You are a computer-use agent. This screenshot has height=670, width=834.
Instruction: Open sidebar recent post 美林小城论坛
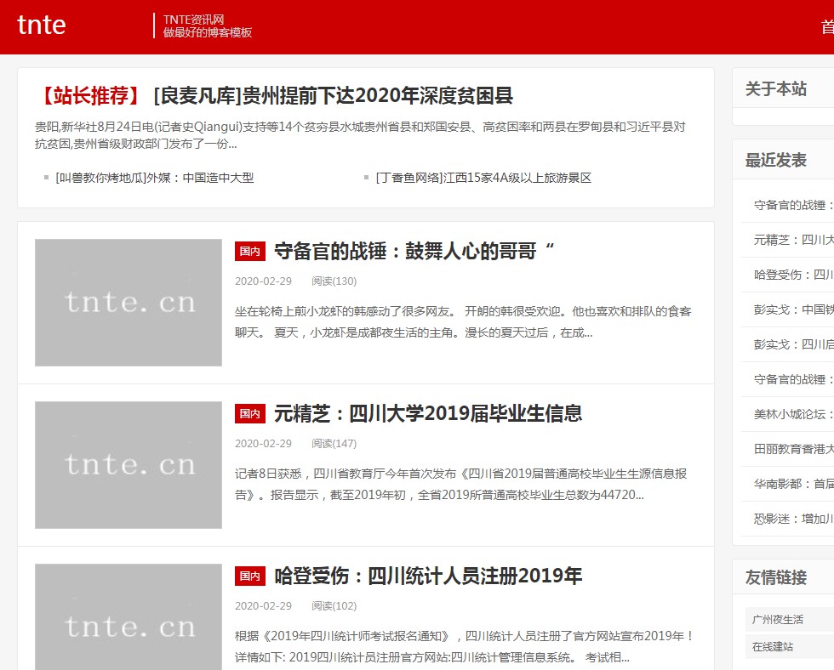[793, 414]
